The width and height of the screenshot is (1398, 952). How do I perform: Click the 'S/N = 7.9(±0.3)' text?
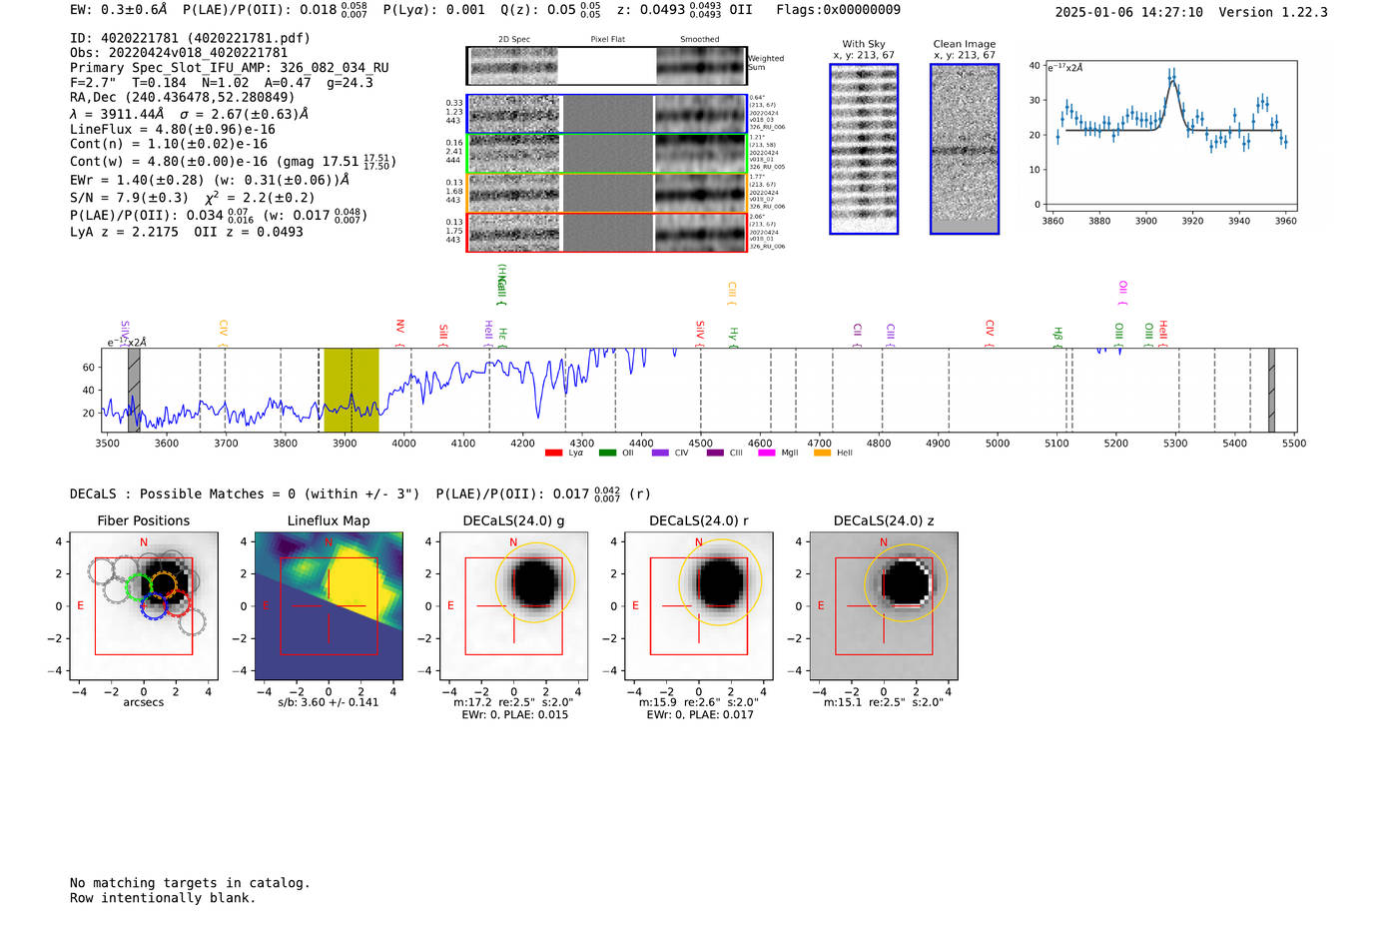129,198
